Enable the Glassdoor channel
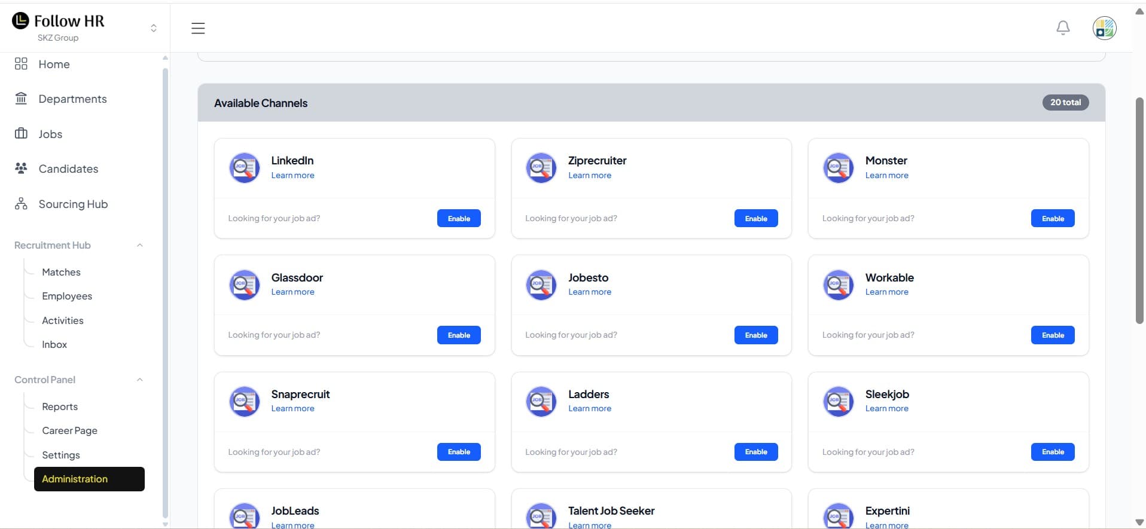 click(459, 335)
